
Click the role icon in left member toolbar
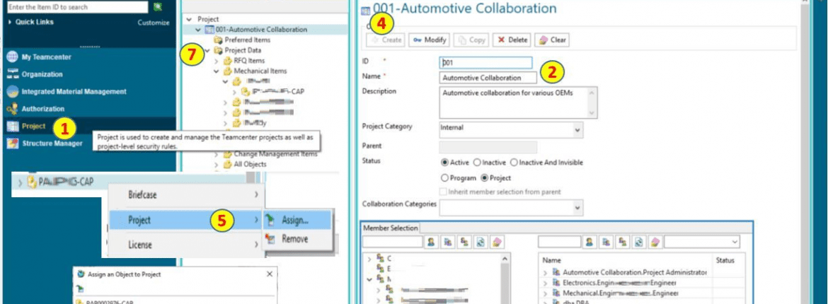[464, 242]
